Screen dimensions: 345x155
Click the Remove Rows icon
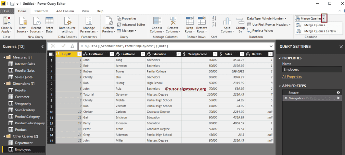pyautogui.click(x=202, y=21)
